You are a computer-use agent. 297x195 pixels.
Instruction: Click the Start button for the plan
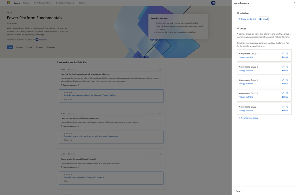(10, 47)
